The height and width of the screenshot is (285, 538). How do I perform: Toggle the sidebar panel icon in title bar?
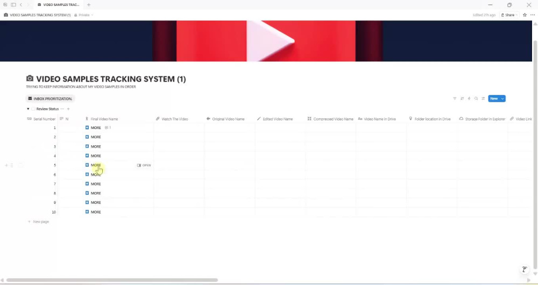pyautogui.click(x=13, y=5)
